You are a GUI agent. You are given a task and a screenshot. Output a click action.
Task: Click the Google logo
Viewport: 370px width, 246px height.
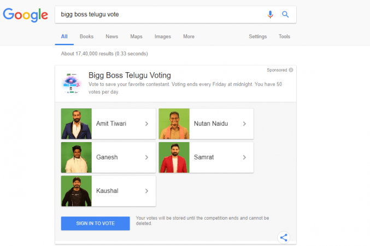point(25,15)
